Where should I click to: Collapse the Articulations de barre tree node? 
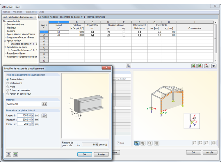click(x=5, y=47)
